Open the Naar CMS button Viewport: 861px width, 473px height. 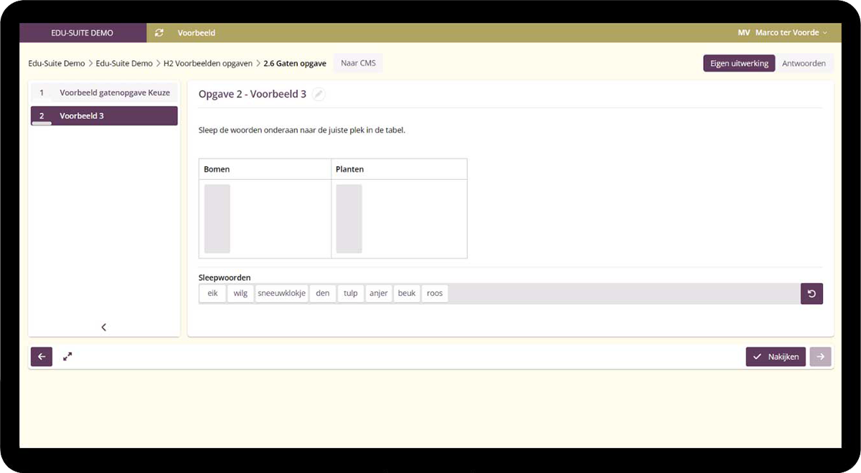coord(358,63)
